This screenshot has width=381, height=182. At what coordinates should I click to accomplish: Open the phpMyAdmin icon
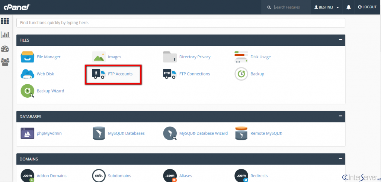pyautogui.click(x=28, y=133)
